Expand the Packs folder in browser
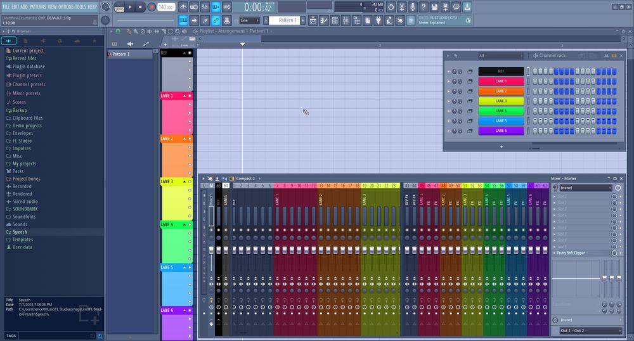Image resolution: width=634 pixels, height=341 pixels. point(18,171)
